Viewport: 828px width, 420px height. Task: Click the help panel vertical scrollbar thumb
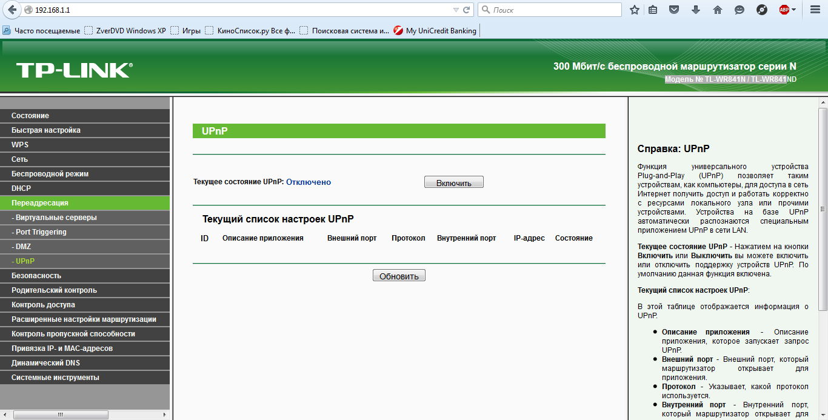(x=823, y=209)
